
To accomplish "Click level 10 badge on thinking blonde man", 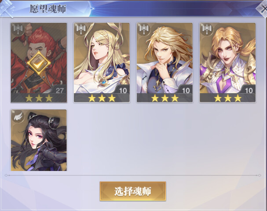I will coord(186,90).
